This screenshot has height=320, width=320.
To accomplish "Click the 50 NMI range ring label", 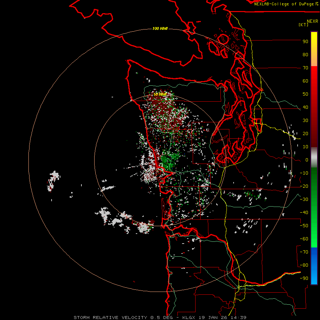I will pyautogui.click(x=160, y=94).
